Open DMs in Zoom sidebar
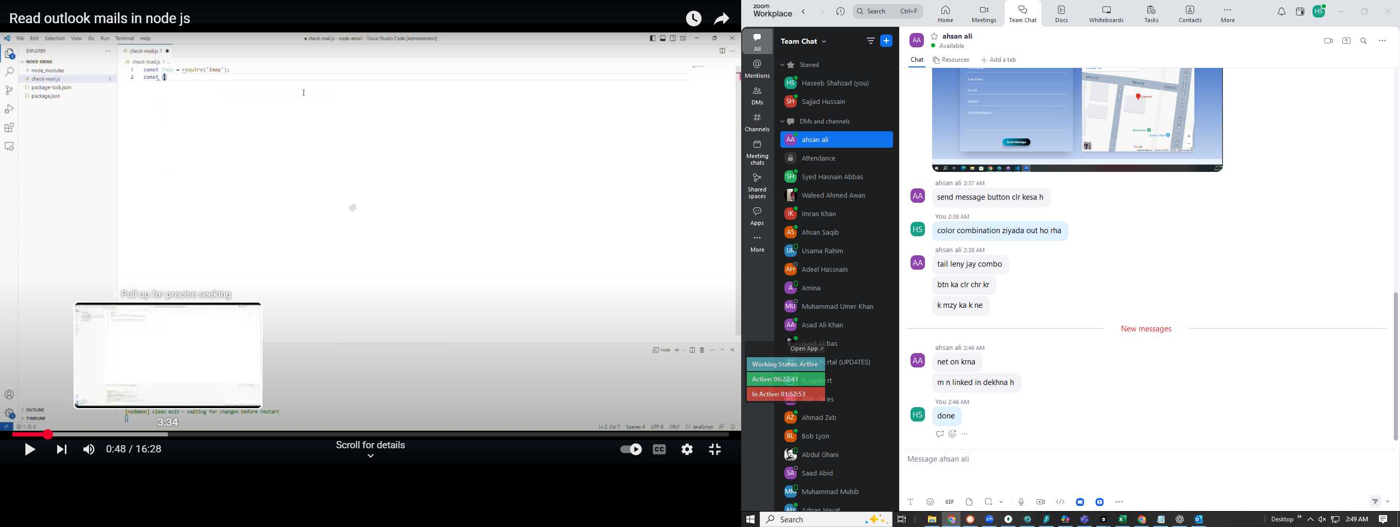This screenshot has width=1400, height=527. [758, 96]
